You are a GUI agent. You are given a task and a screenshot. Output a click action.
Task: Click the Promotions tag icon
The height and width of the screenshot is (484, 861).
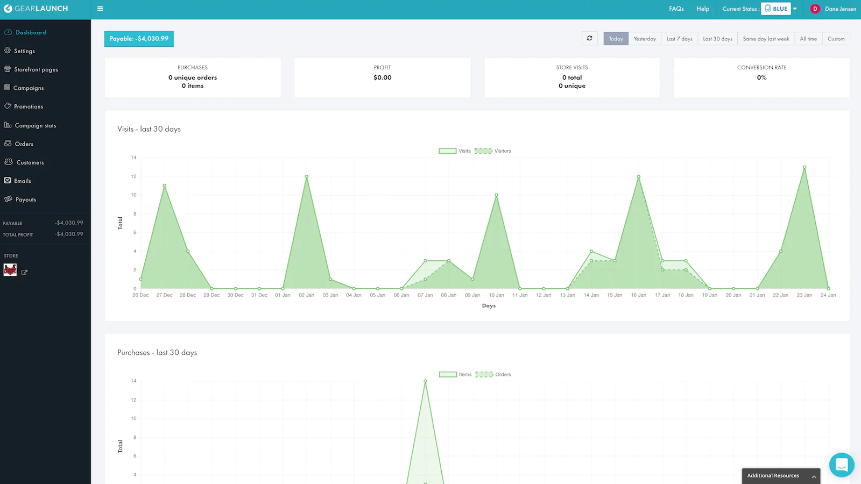(x=8, y=106)
